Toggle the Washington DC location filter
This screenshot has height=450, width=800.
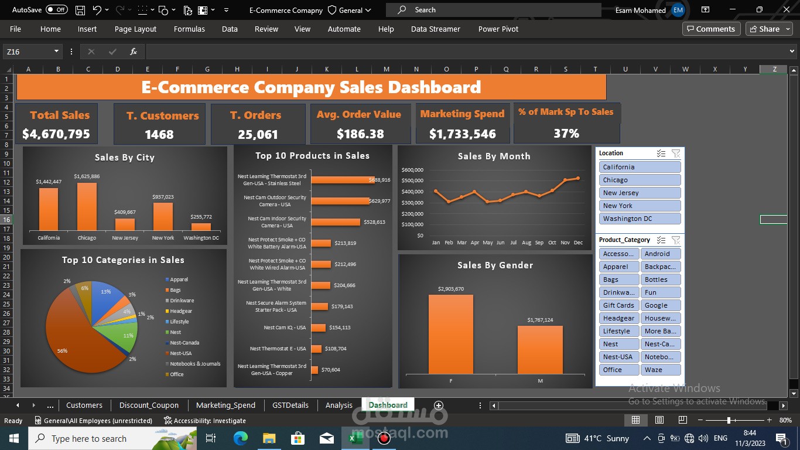[x=640, y=219]
